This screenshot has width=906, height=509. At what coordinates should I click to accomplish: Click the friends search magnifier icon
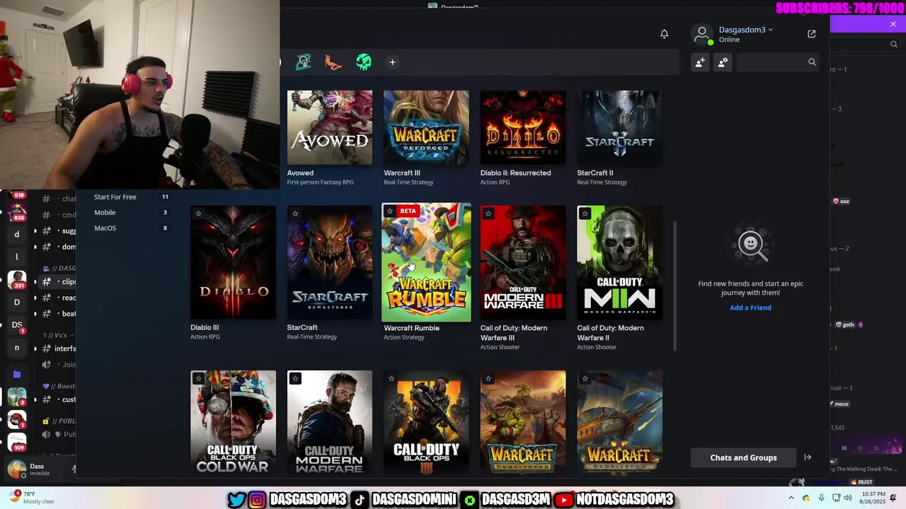pyautogui.click(x=812, y=62)
